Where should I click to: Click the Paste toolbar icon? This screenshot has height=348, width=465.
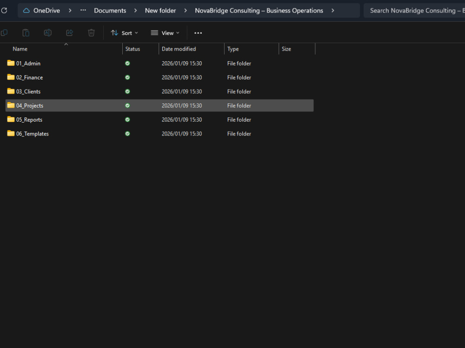(26, 33)
